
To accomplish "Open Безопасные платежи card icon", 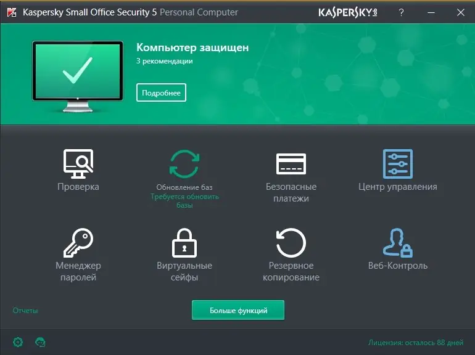I will 291,164.
